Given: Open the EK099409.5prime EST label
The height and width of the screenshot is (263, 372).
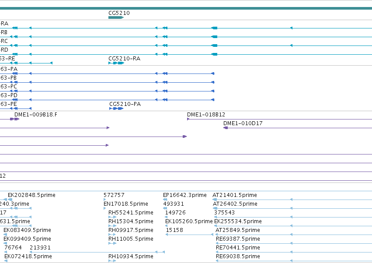Looking at the screenshot, I should 27,239.
